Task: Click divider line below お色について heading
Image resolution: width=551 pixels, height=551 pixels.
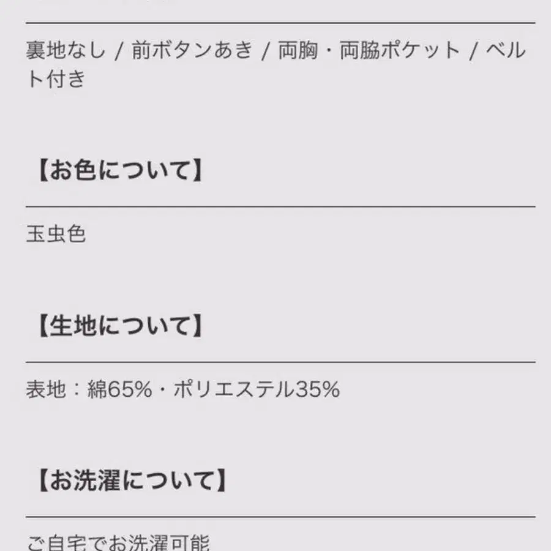Action: pyautogui.click(x=280, y=206)
